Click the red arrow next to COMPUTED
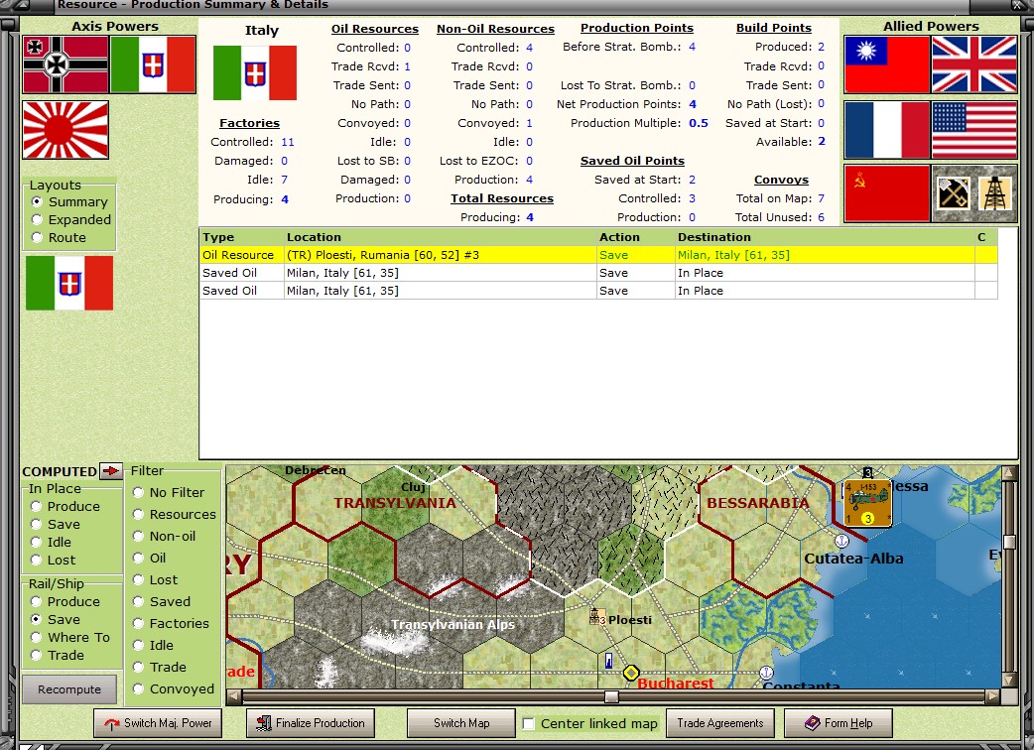This screenshot has width=1034, height=750. (111, 470)
